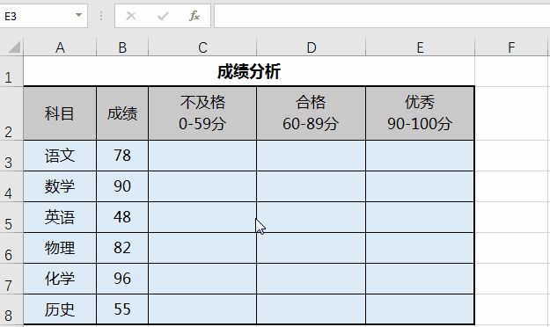This screenshot has height=327, width=550.
Task: Select the score cell 78
Action: click(x=122, y=156)
